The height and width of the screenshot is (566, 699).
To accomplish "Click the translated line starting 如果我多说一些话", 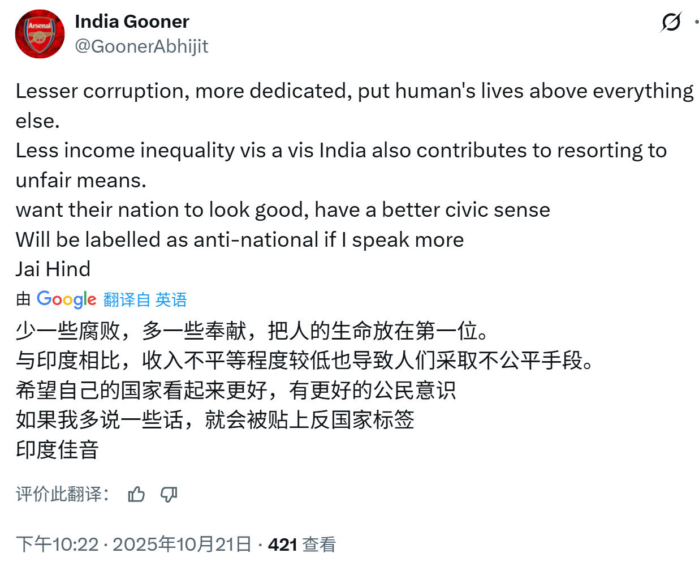I will 215,420.
